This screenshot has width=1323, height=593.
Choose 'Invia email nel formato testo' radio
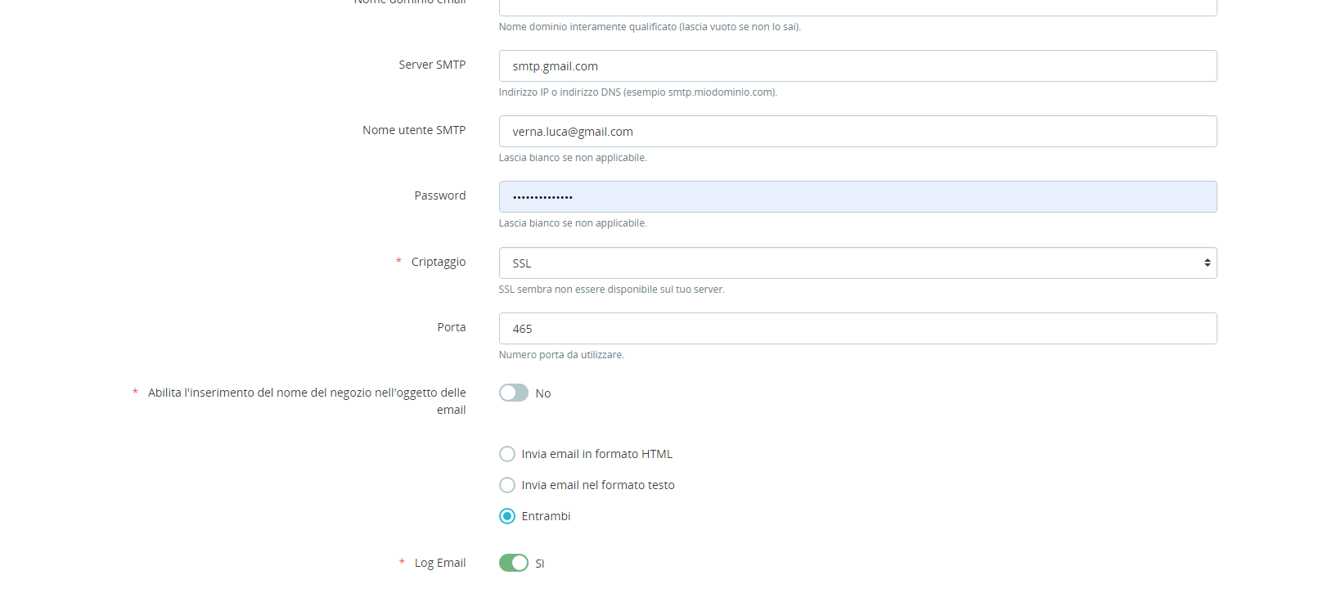[x=507, y=485]
